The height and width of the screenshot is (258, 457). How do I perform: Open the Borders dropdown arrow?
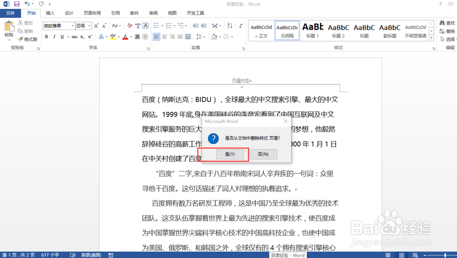pos(232,37)
